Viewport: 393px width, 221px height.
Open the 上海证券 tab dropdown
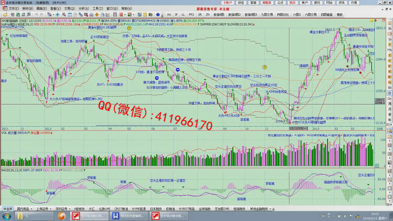(51, 209)
